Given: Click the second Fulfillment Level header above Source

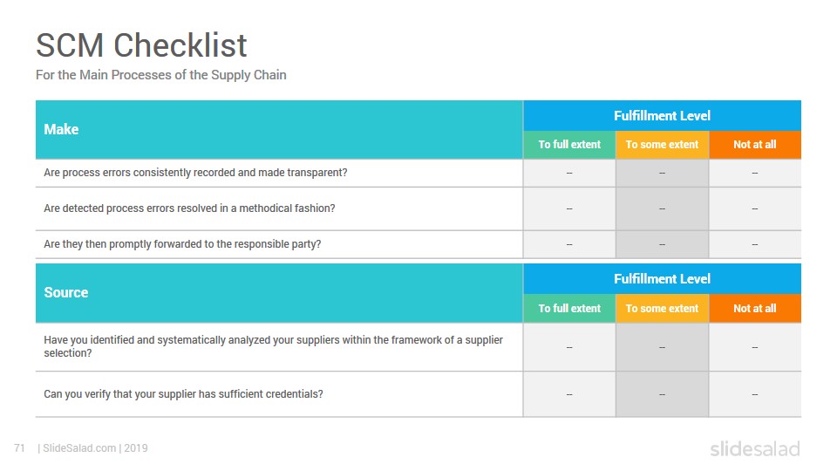Looking at the screenshot, I should point(662,279).
